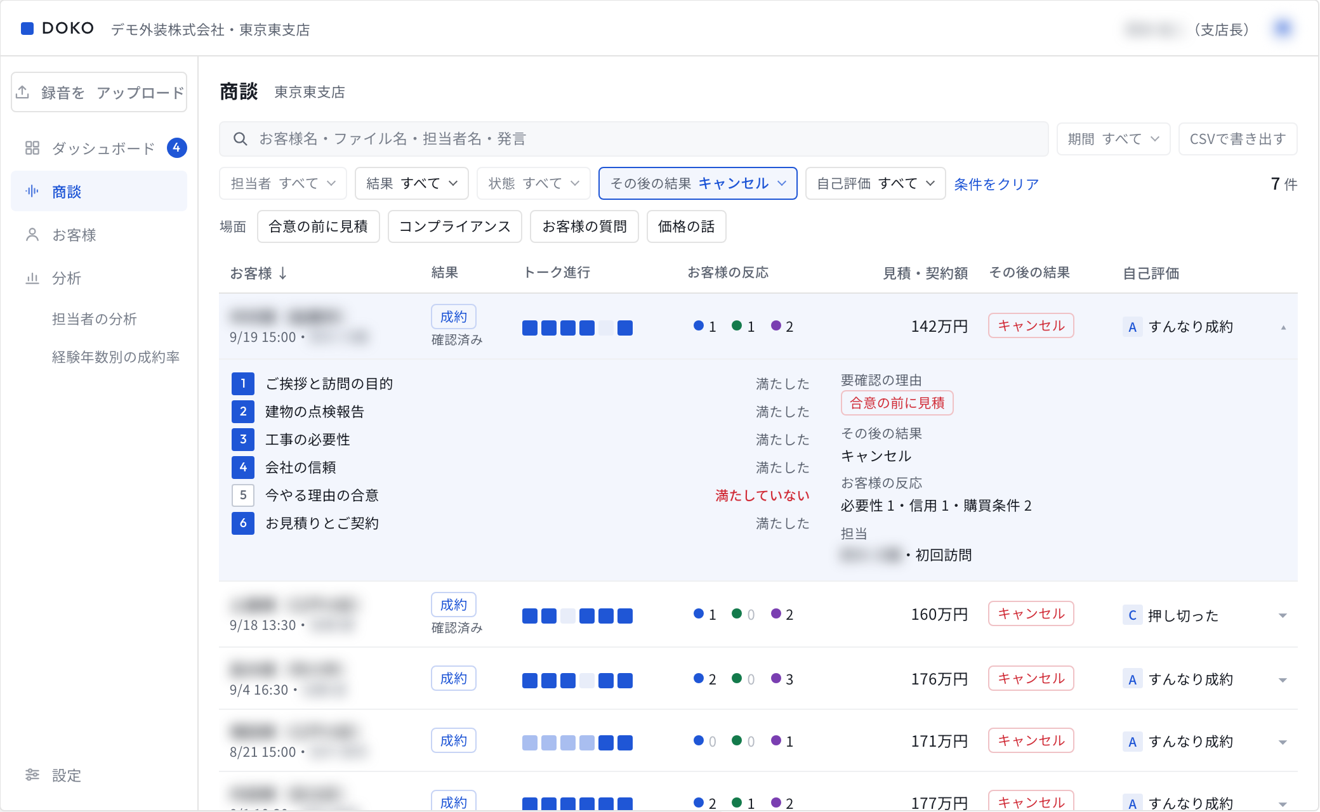Open the 期間 すべて dropdown

coord(1114,139)
